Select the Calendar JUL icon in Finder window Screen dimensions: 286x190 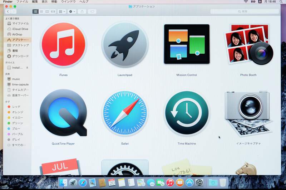coord(60,167)
